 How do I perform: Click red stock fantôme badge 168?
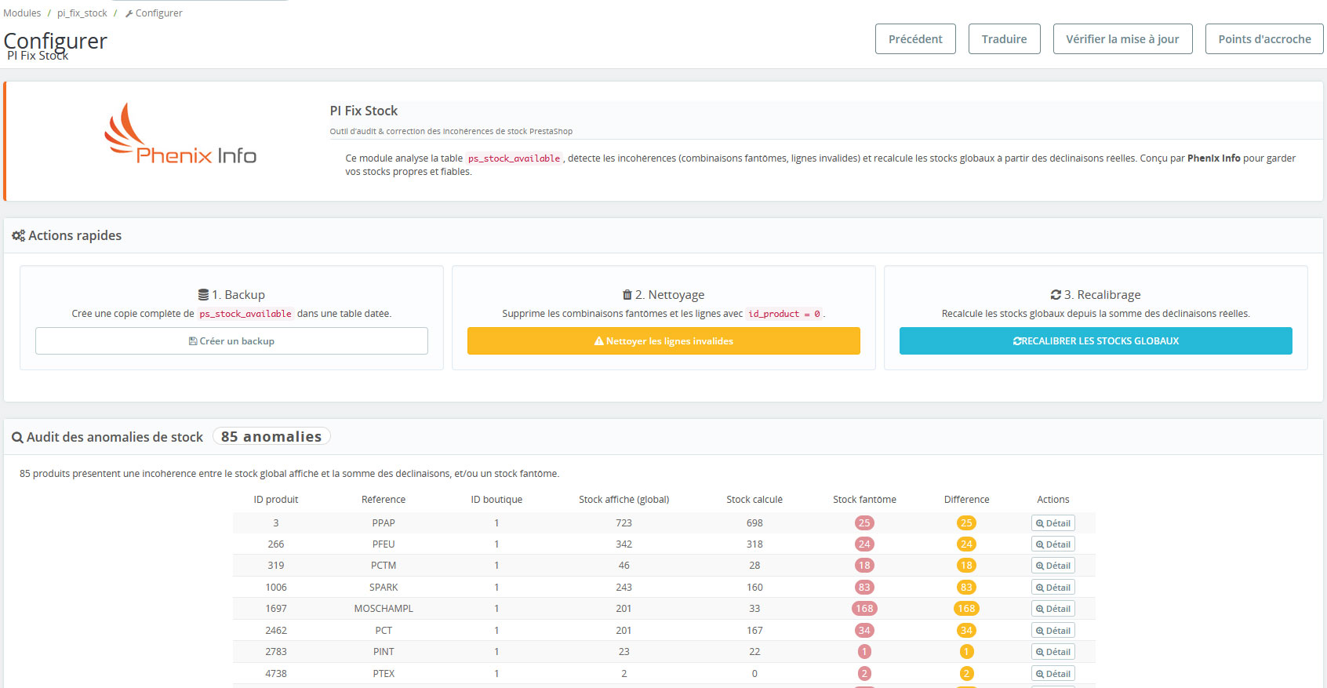(864, 609)
